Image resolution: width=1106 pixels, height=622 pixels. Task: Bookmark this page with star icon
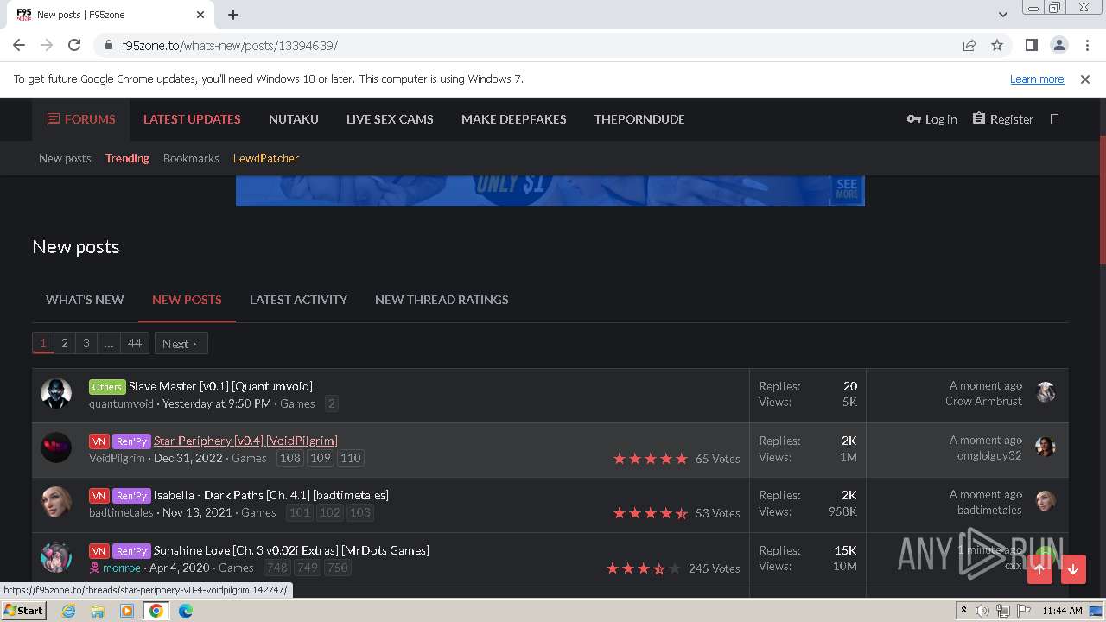[x=997, y=45]
